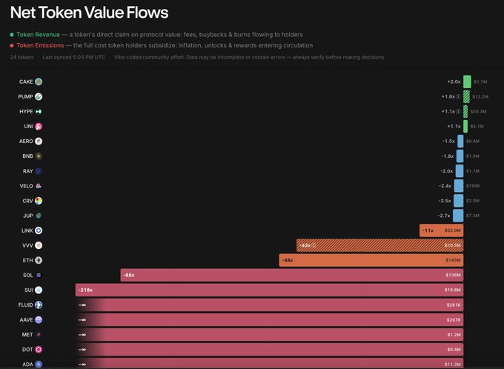Select the MET $1.2M emissions bar

pyautogui.click(x=269, y=335)
